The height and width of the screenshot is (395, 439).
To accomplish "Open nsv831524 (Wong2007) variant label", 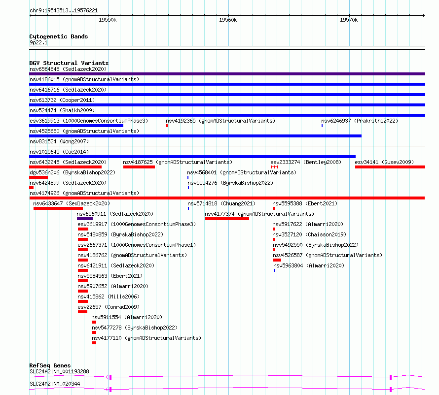I will click(x=59, y=141).
